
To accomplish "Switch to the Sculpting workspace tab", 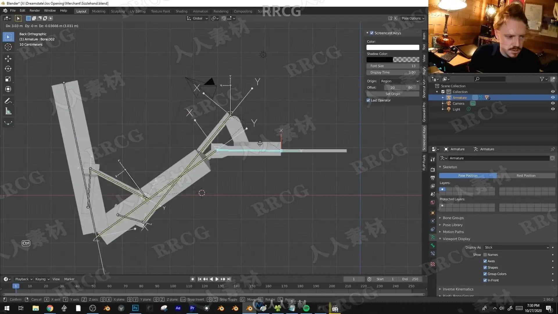I will [117, 11].
